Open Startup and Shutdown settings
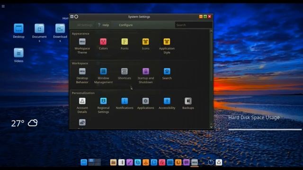Viewport: 303px width, 170px height. (145, 76)
